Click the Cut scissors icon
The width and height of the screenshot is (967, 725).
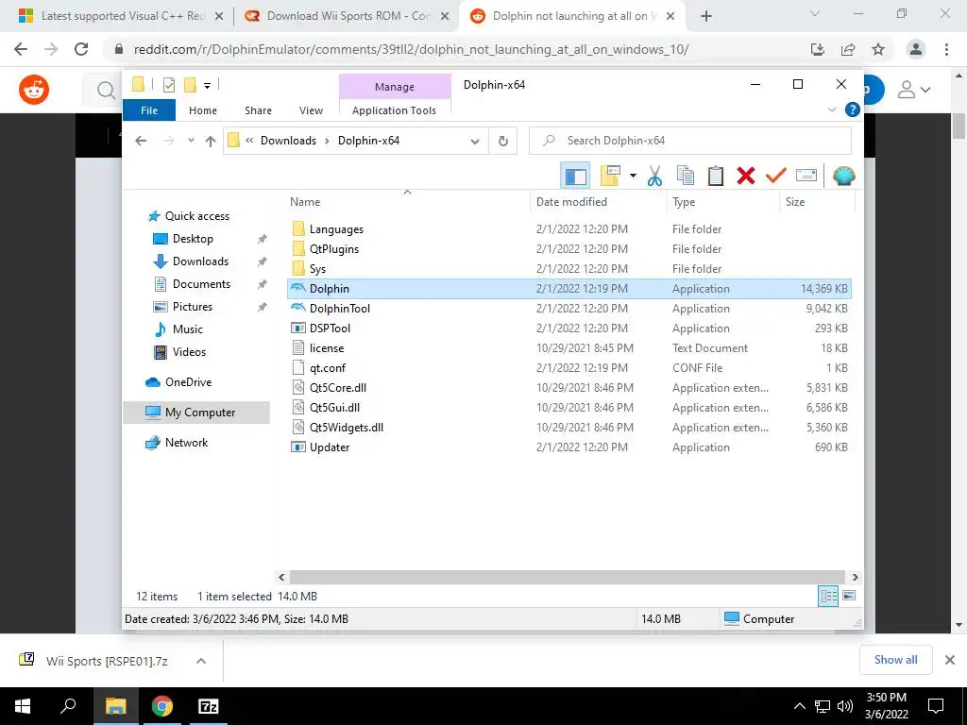click(x=654, y=177)
